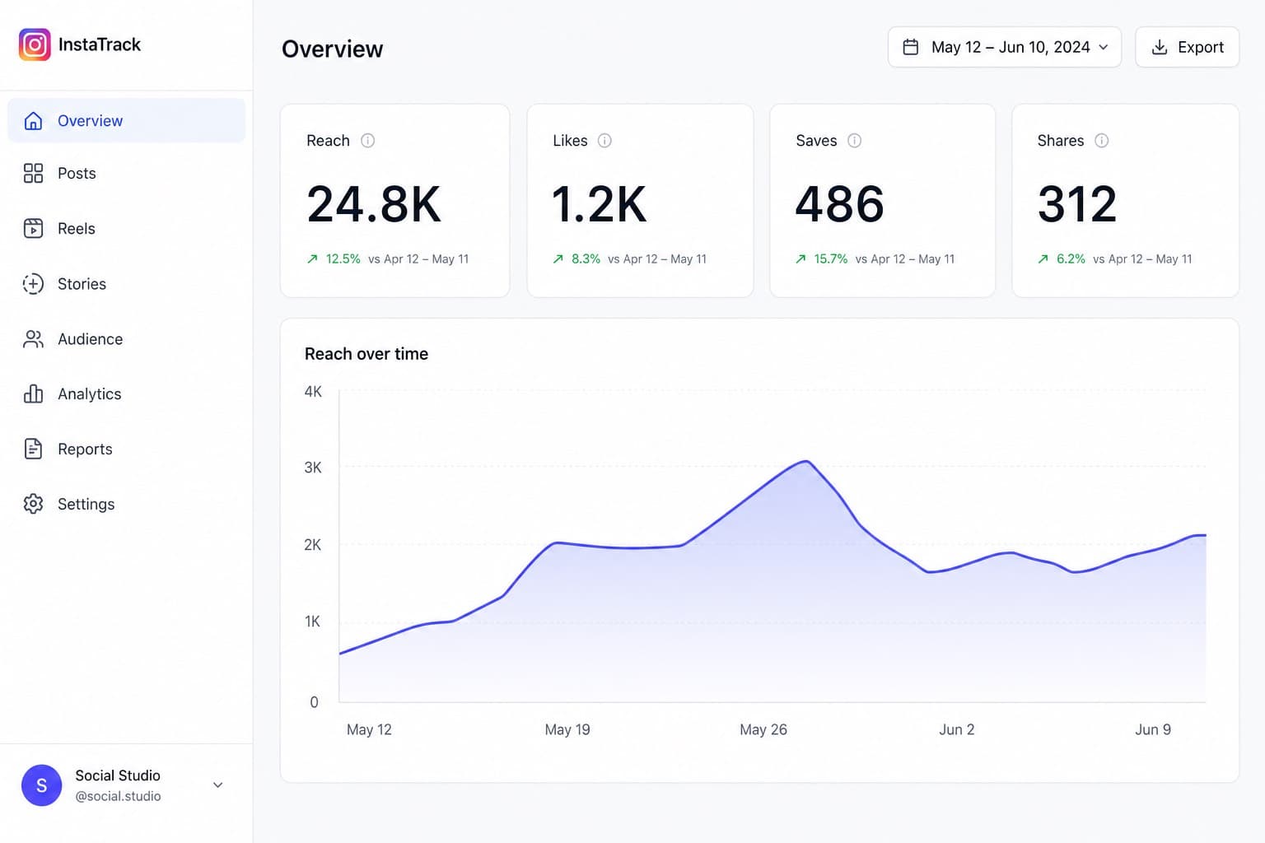Click the Stories plus-circle icon
Viewport: 1265px width, 843px height.
pyautogui.click(x=33, y=284)
